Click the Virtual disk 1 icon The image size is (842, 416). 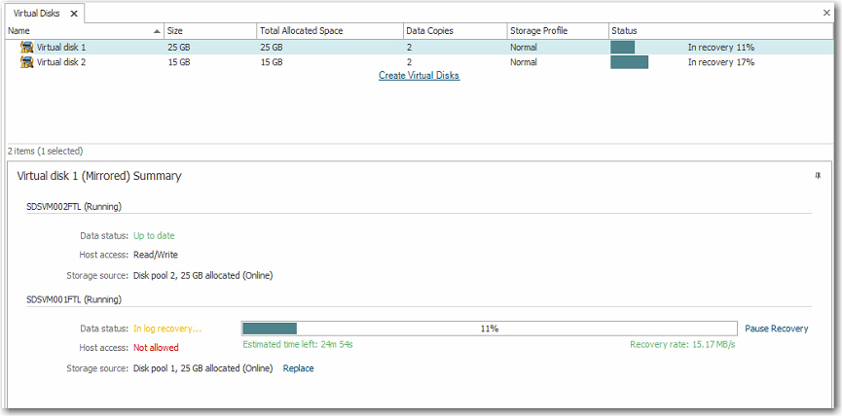pyautogui.click(x=27, y=47)
